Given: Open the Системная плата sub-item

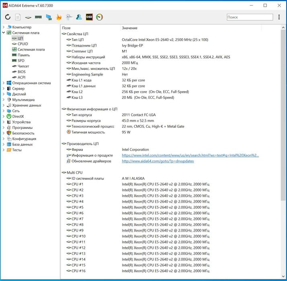Looking at the screenshot, I should (28, 49).
